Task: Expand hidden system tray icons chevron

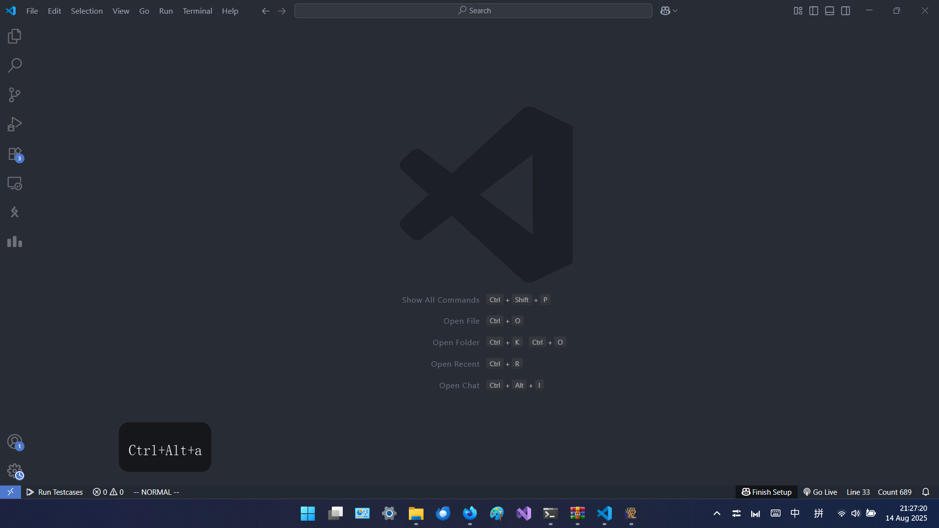Action: point(717,513)
